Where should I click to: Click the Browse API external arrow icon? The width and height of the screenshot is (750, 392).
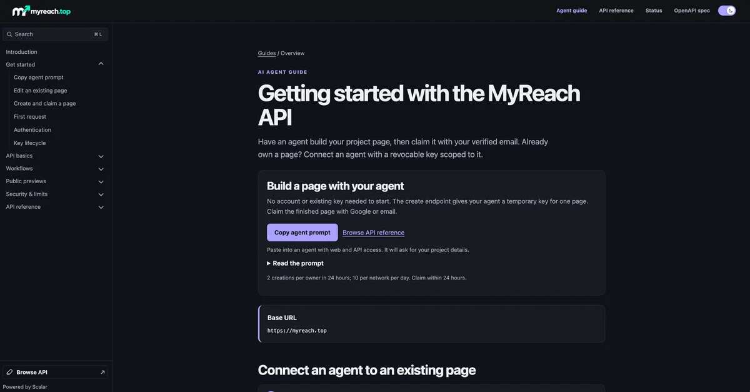[102, 372]
